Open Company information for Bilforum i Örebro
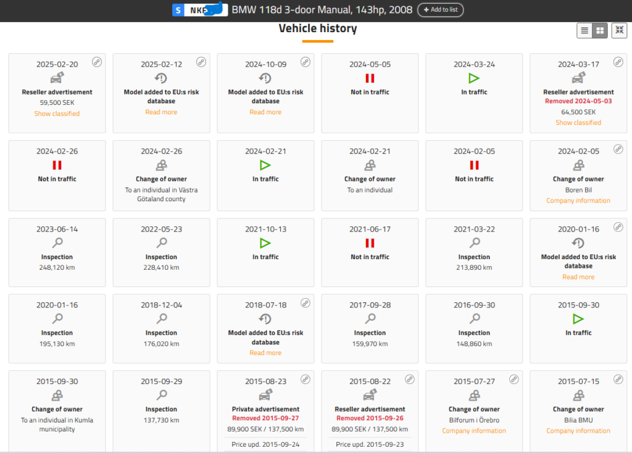Screen dimensions: 632x453 pyautogui.click(x=474, y=431)
